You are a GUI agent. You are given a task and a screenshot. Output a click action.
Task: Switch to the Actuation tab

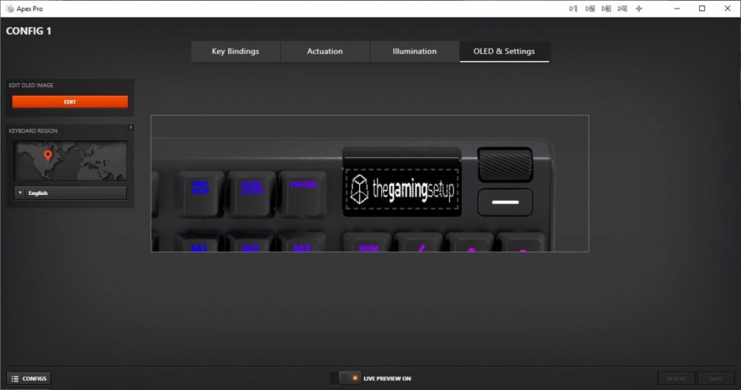(x=325, y=51)
